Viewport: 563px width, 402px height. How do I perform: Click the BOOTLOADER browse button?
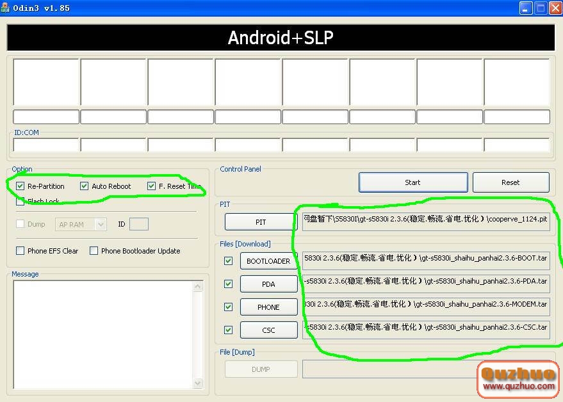pos(268,261)
